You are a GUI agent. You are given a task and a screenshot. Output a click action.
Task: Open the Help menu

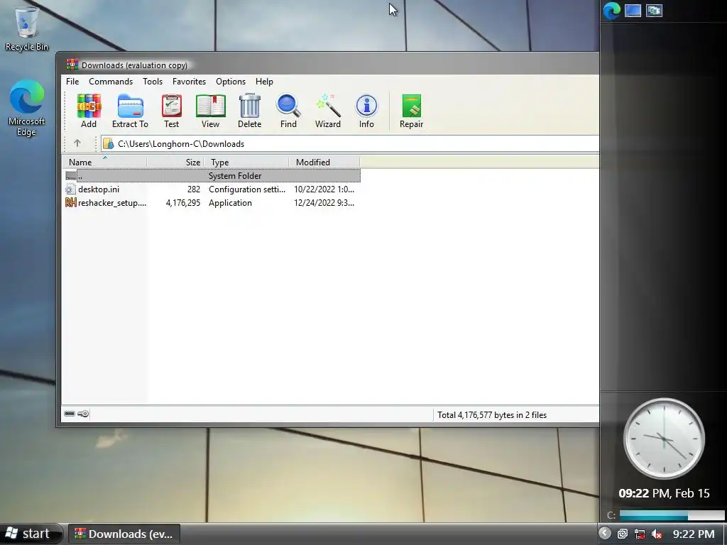click(x=264, y=82)
